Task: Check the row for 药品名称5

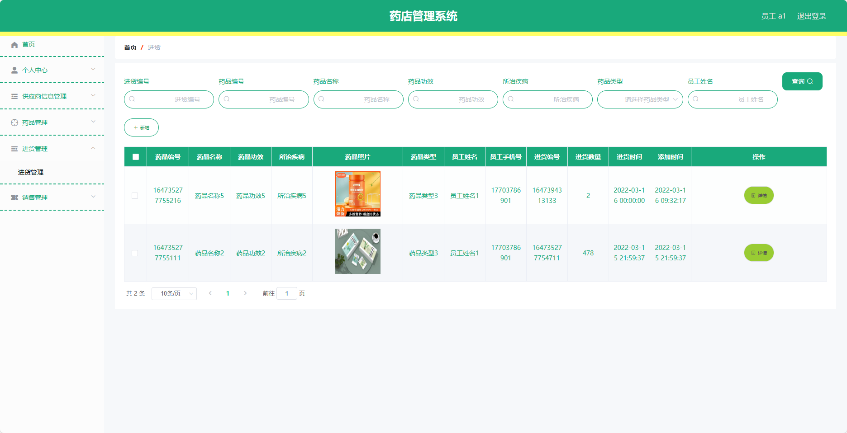Action: (x=135, y=196)
